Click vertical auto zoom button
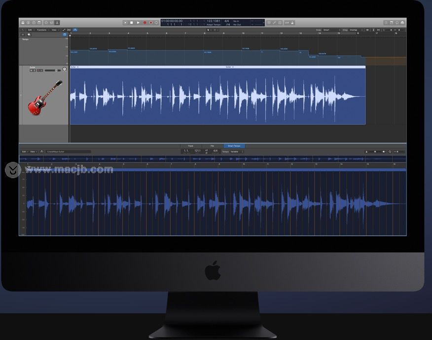 pos(373,30)
